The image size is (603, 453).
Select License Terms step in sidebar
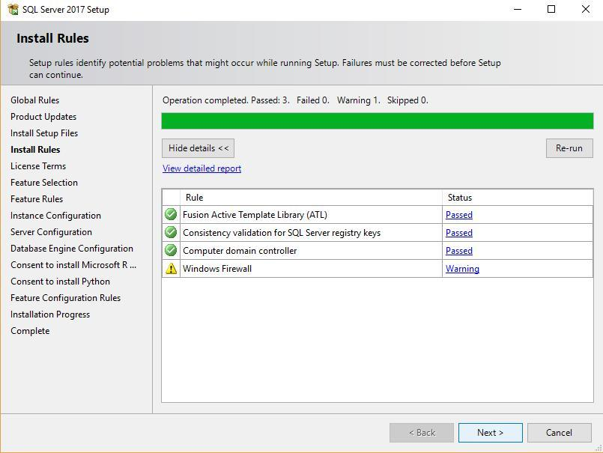[38, 166]
